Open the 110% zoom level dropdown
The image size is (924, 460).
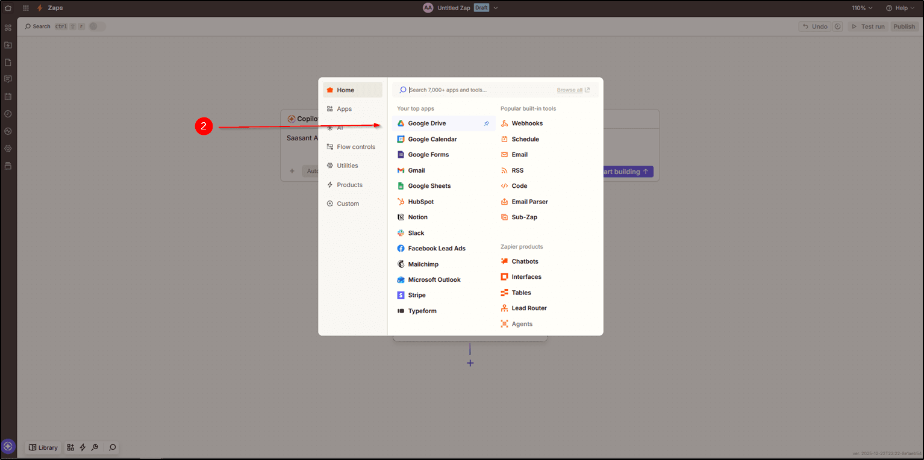coord(862,8)
